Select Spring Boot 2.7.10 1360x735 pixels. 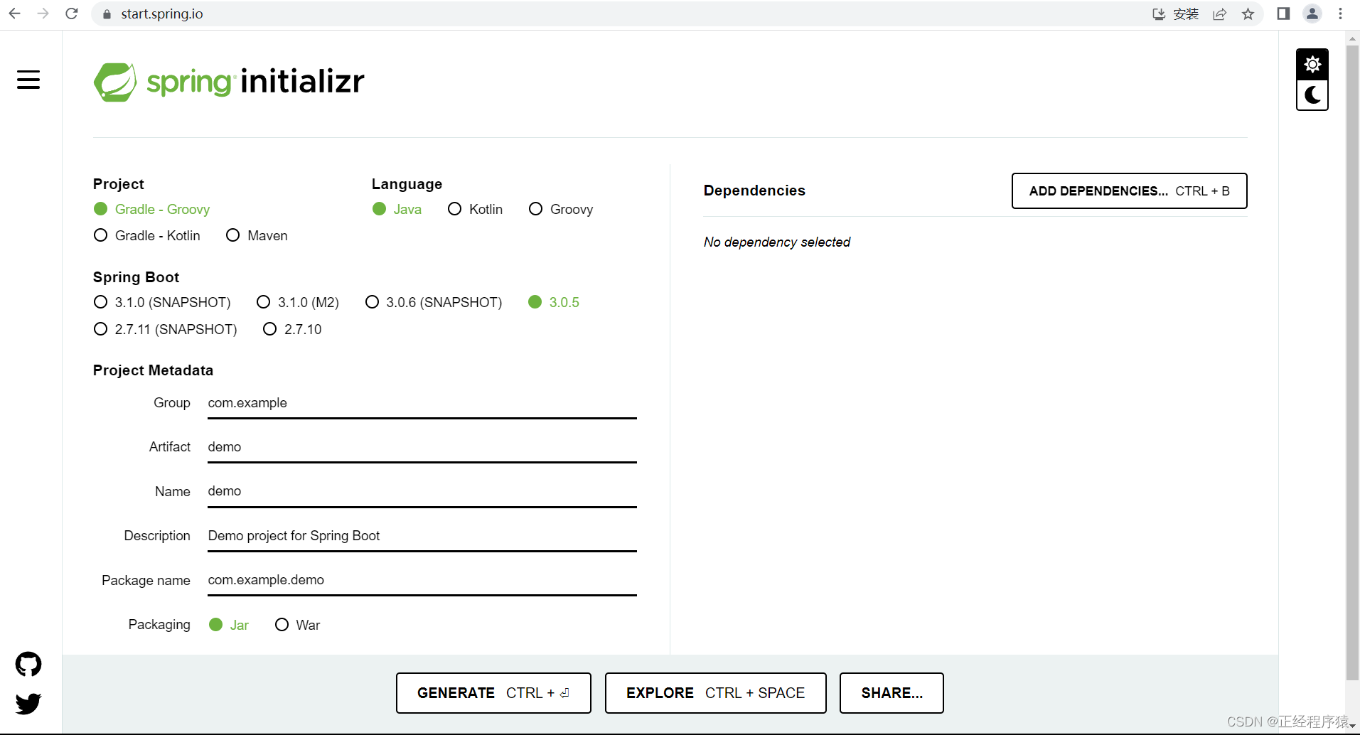292,329
